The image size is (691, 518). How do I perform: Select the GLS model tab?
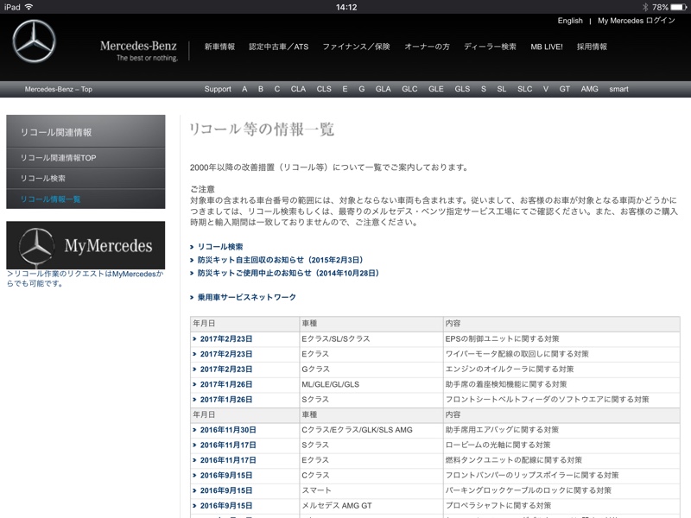[462, 89]
